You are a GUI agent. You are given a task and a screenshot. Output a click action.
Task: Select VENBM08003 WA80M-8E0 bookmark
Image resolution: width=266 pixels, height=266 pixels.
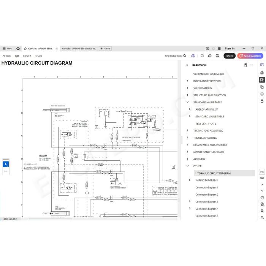coord(209,74)
